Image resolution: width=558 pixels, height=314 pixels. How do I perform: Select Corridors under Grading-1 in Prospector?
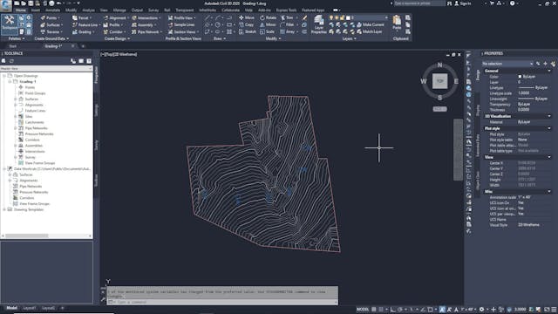(32, 140)
